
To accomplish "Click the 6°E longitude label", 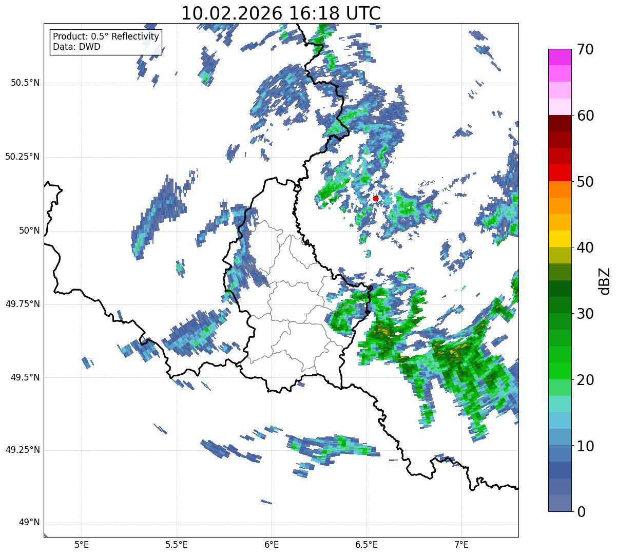I will (x=272, y=544).
